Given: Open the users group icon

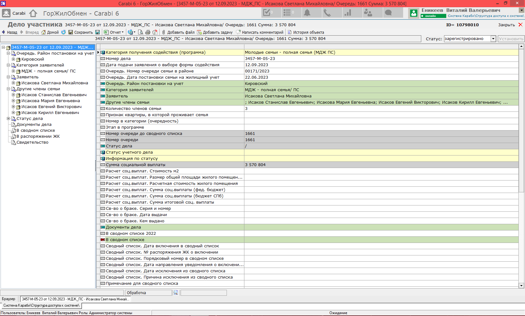Looking at the screenshot, I should pyautogui.click(x=368, y=13).
